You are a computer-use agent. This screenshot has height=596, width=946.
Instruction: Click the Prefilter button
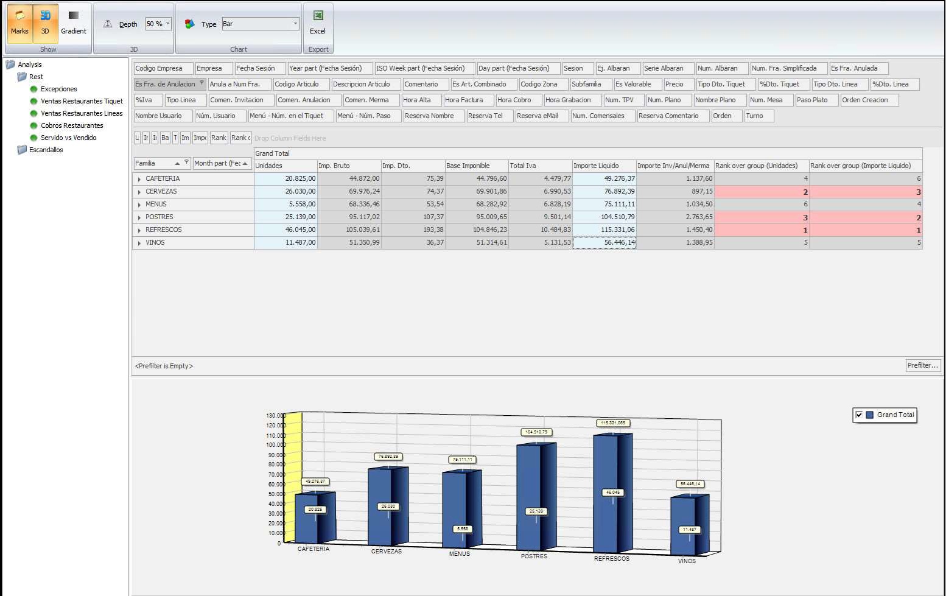tap(922, 365)
